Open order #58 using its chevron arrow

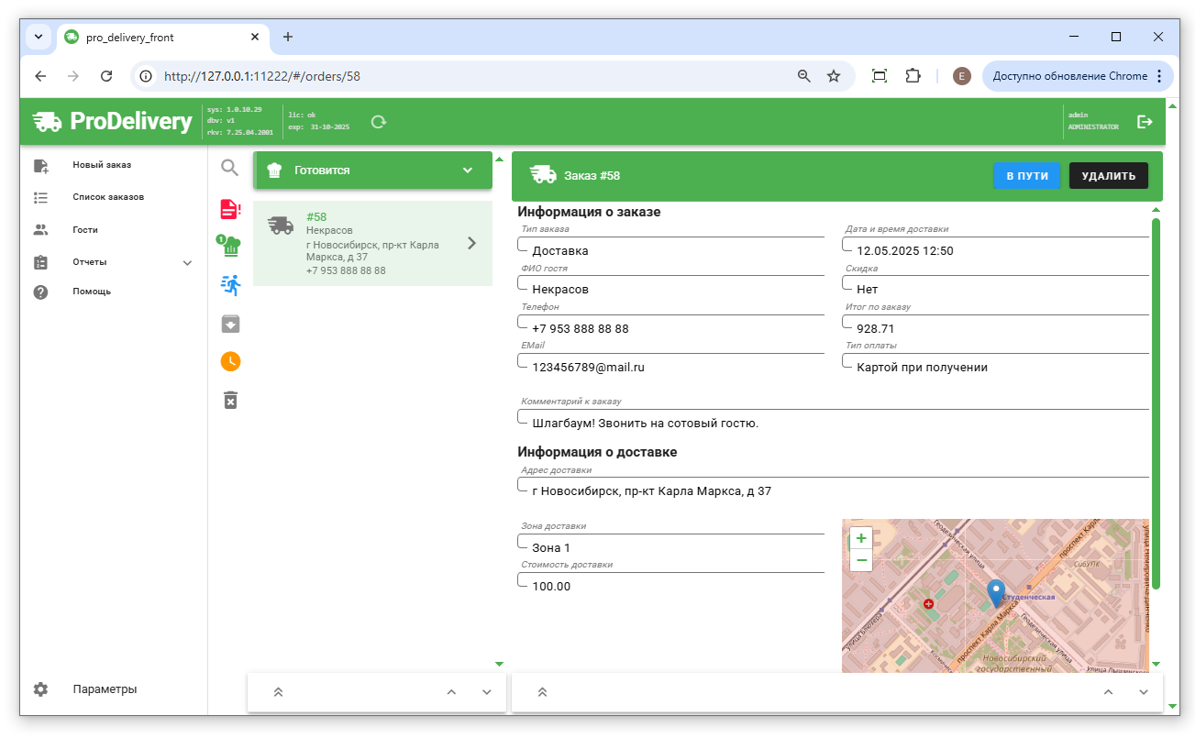tap(471, 243)
